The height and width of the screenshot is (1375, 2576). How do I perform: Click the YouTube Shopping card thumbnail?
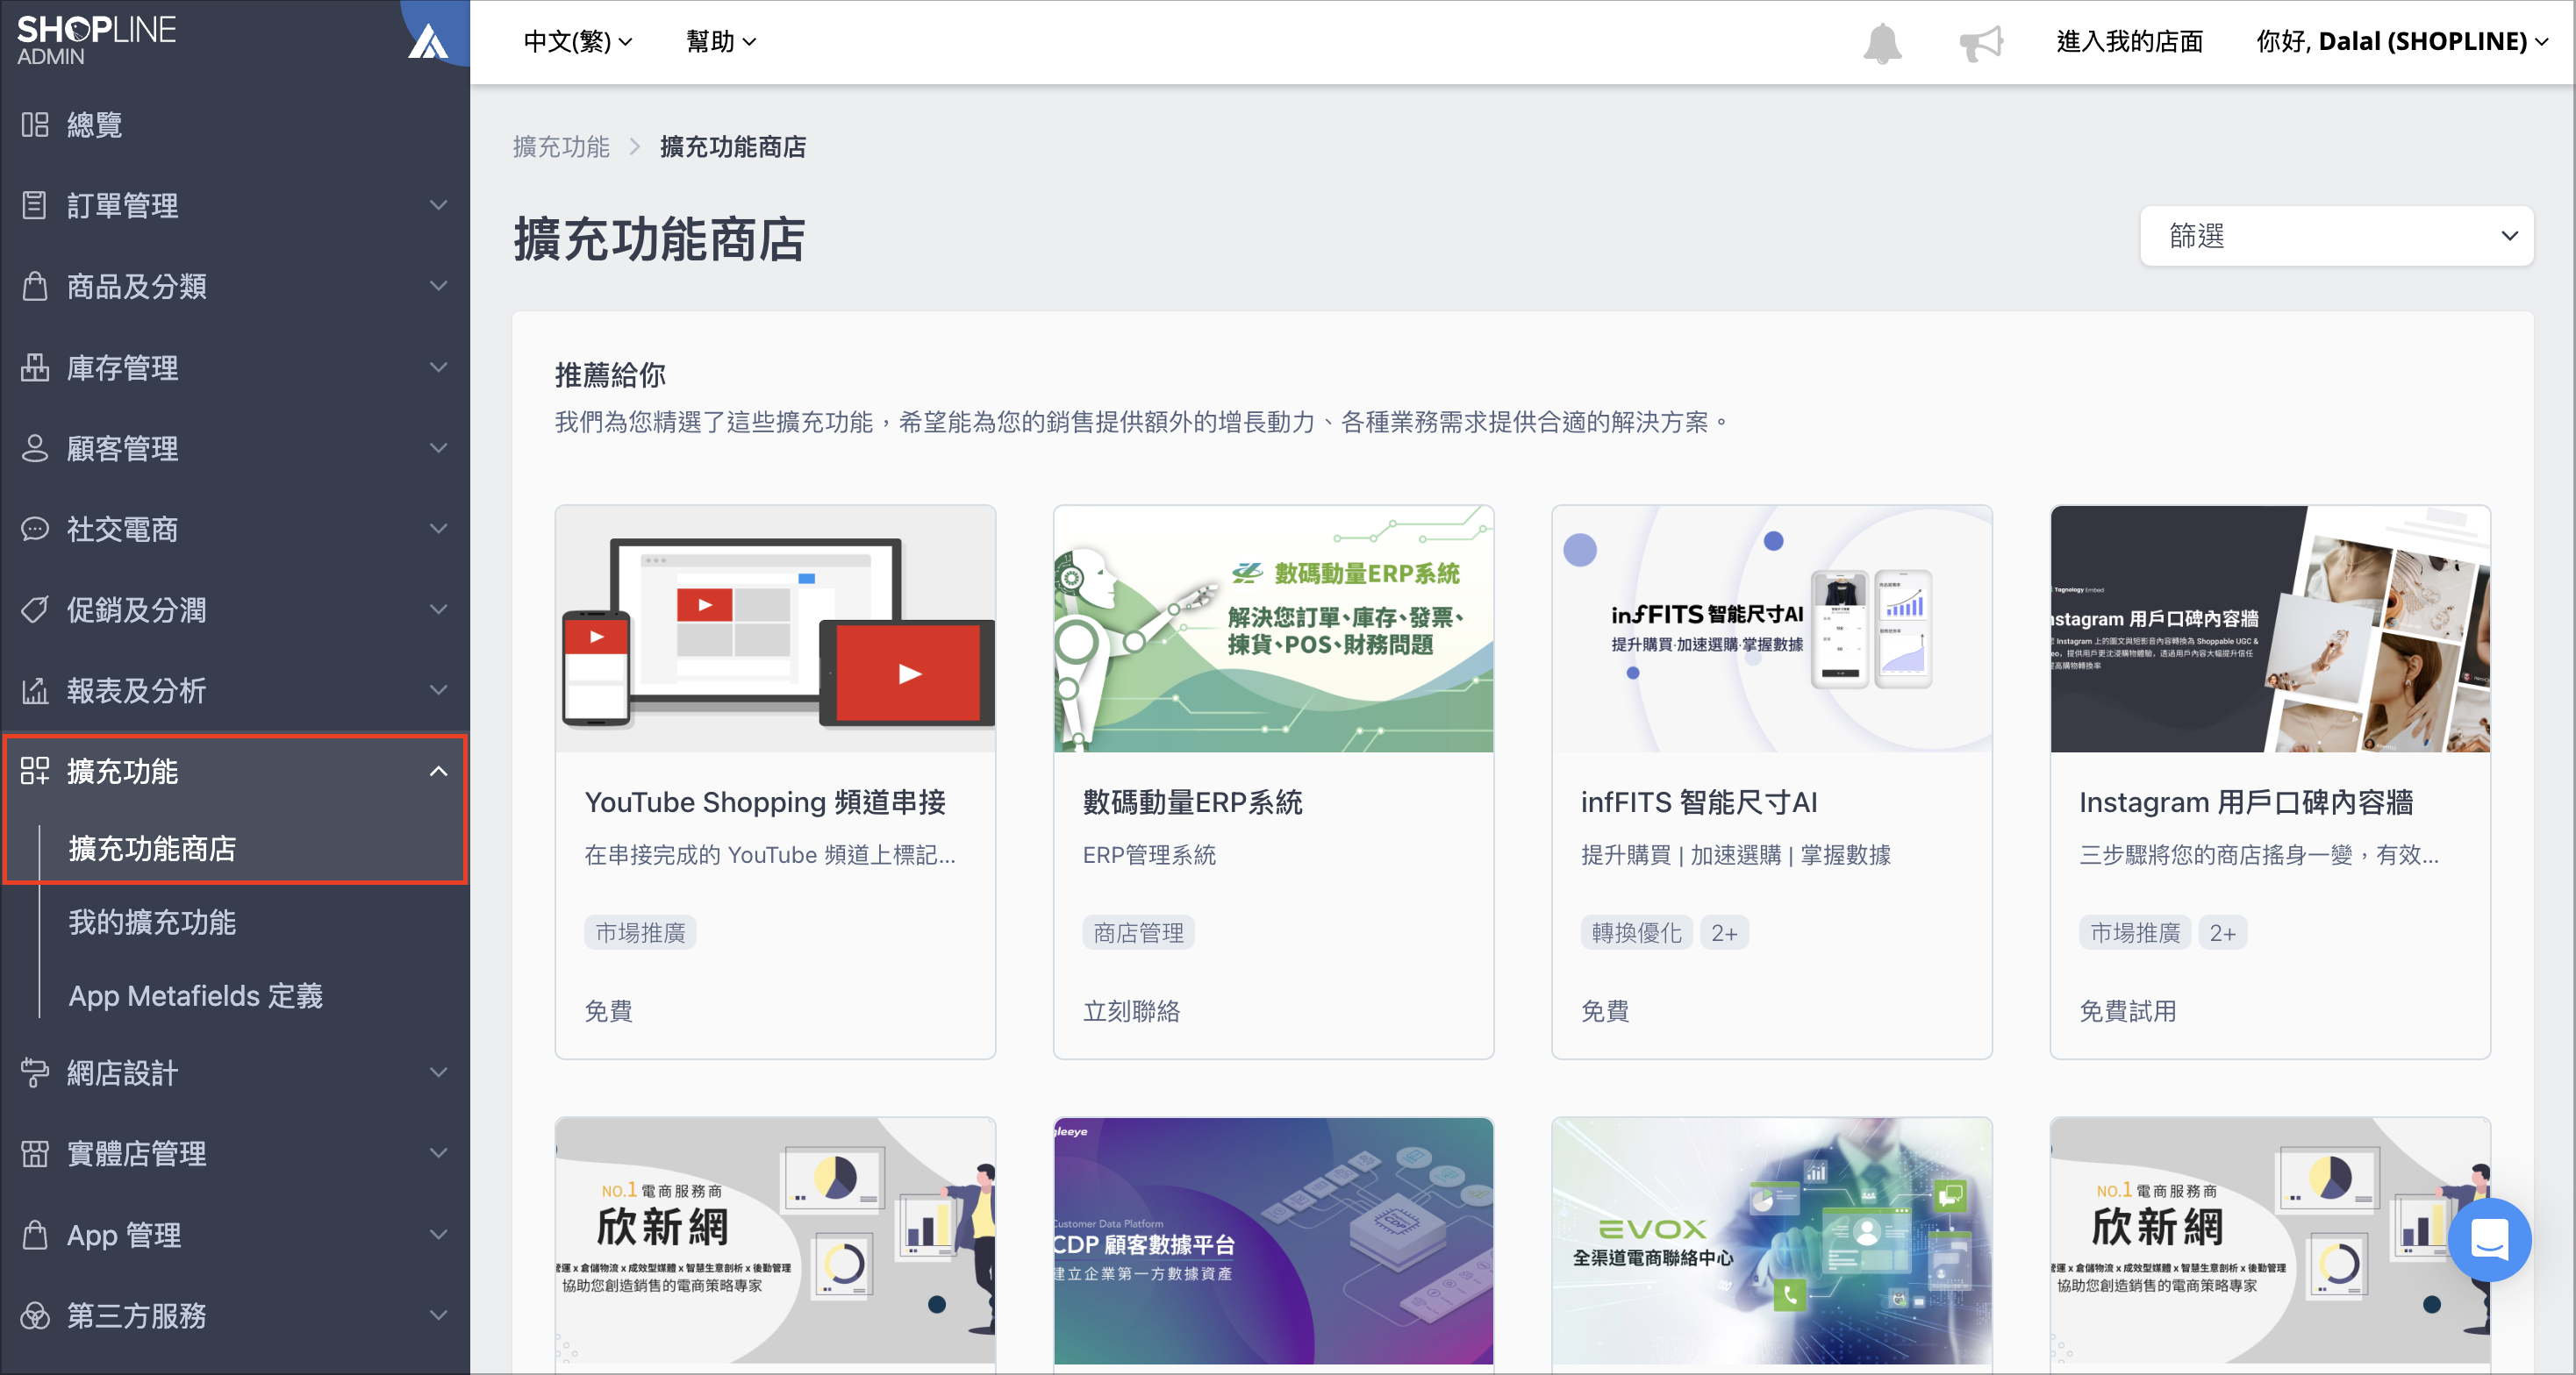775,629
